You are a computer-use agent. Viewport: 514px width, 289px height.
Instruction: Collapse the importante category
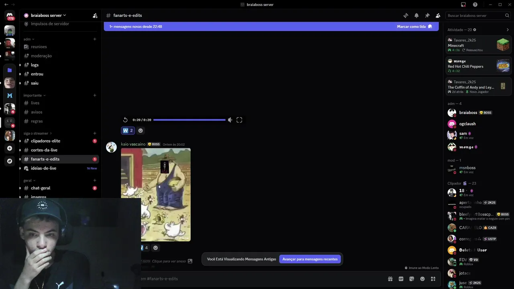(35, 95)
